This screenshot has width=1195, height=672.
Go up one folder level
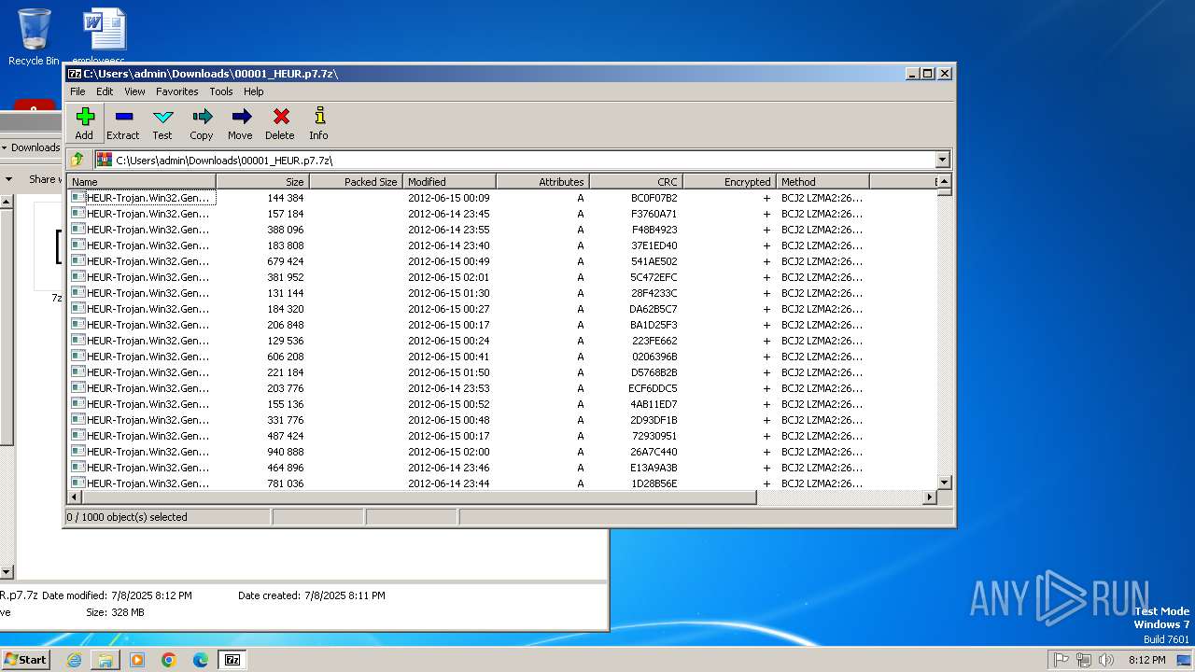(77, 160)
